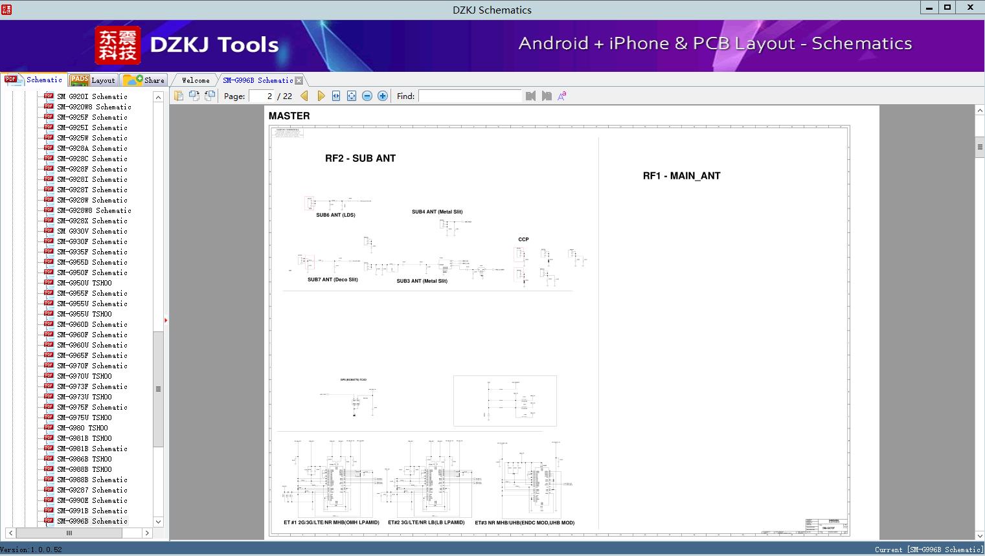Focus the Find search box

470,96
